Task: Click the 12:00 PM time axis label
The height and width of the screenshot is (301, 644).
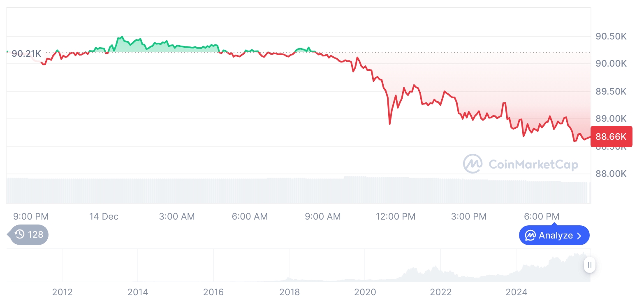Action: [x=396, y=216]
